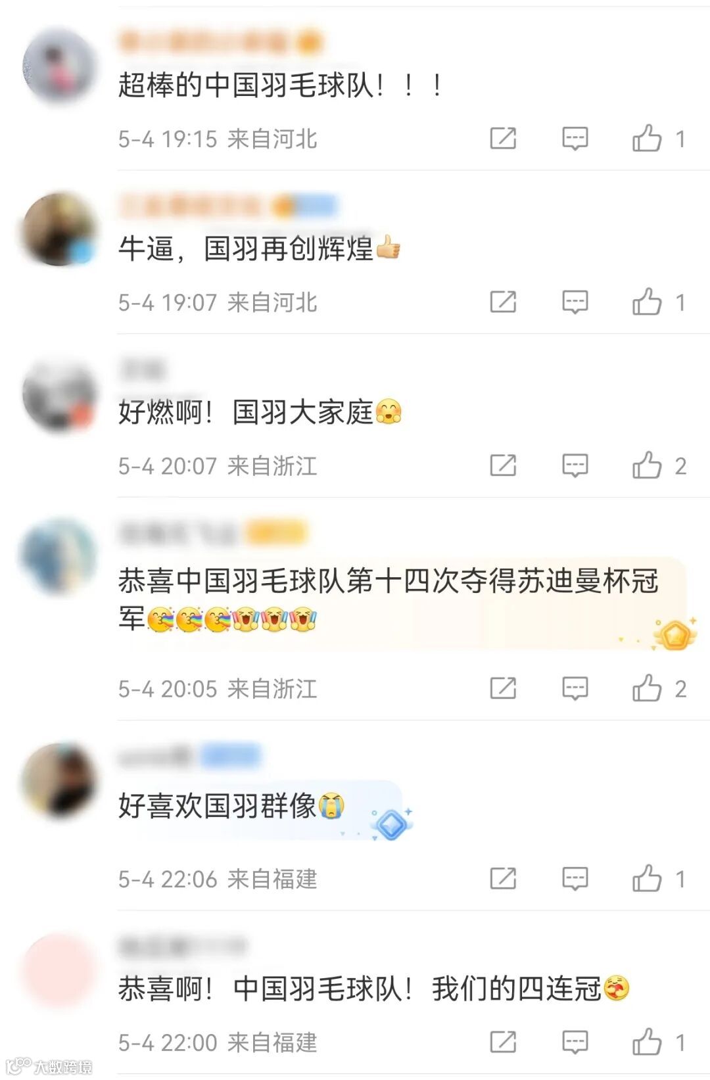
Task: Open avatar of the 22:06 福建 commenter
Action: click(x=60, y=781)
